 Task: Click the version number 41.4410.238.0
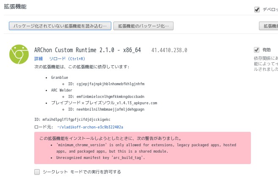coord(169,50)
